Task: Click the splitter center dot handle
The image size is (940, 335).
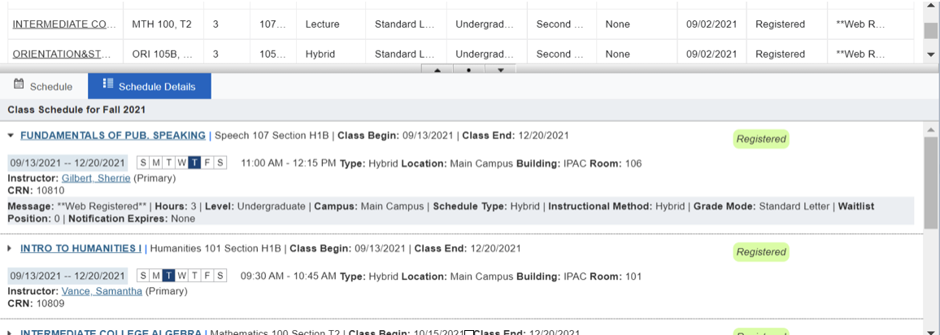Action: click(x=469, y=69)
